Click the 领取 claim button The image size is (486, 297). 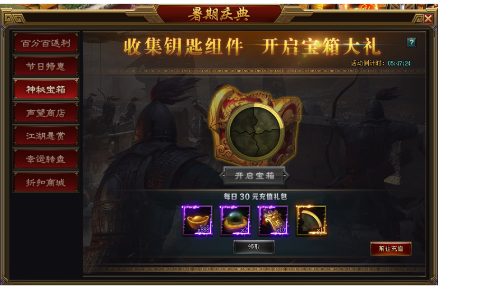254,247
